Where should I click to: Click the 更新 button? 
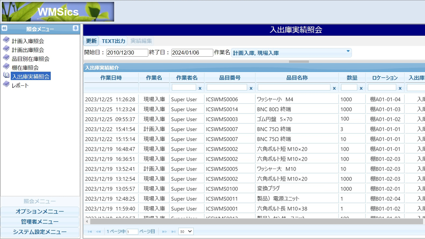[91, 41]
